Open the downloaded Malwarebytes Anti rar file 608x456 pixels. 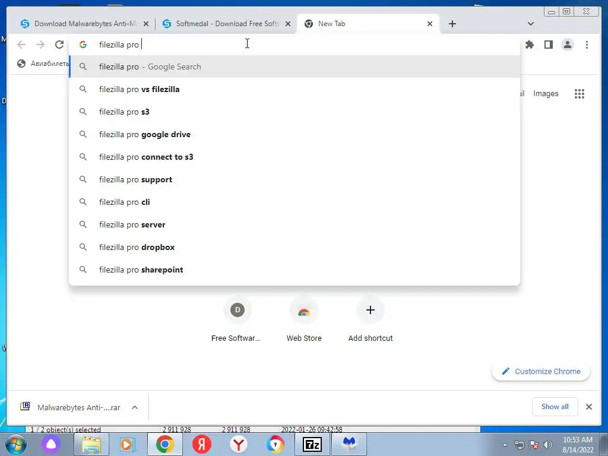click(x=72, y=407)
